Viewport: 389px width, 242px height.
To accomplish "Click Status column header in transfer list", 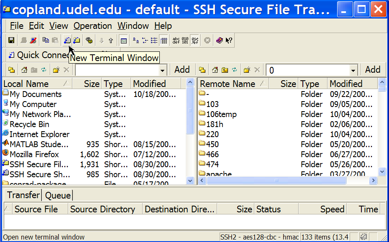I will (276, 209).
